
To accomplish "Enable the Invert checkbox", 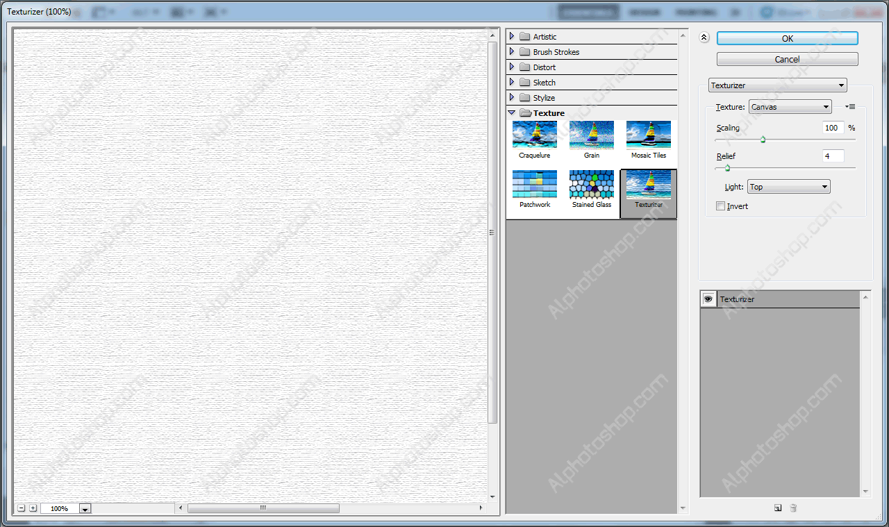I will [721, 206].
